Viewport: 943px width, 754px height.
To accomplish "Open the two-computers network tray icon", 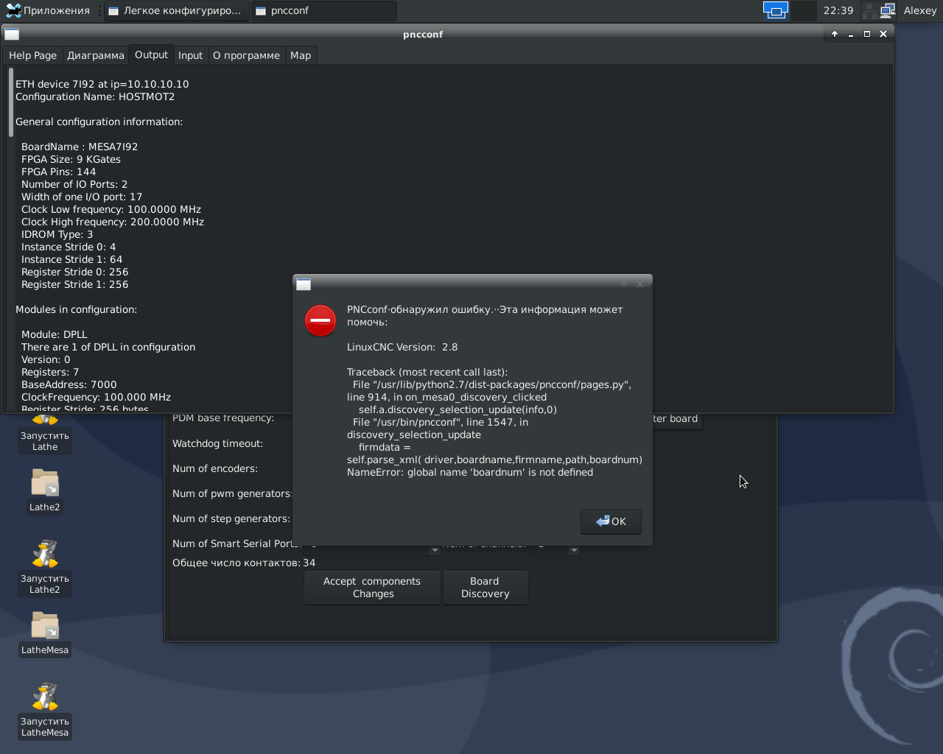I will [888, 10].
